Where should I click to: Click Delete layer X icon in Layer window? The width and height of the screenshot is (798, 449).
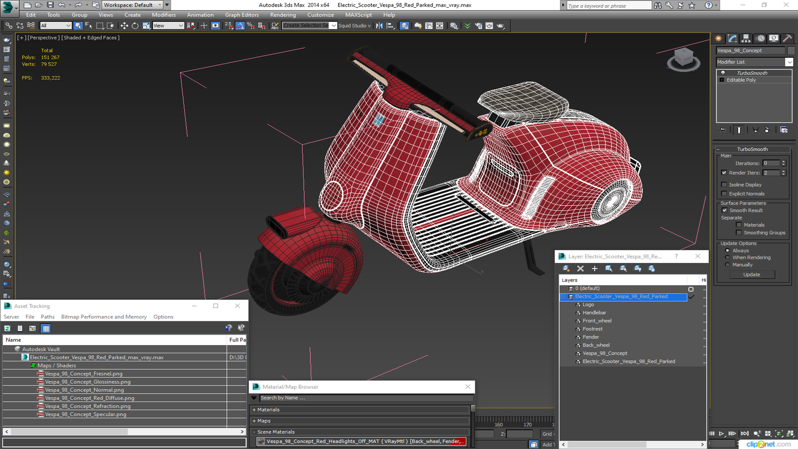[x=580, y=269]
